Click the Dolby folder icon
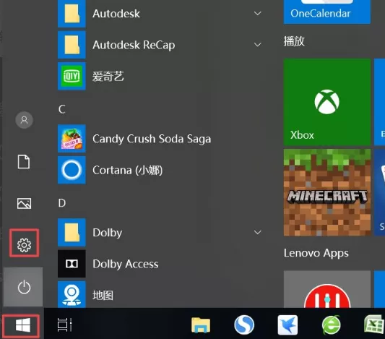 coord(72,233)
